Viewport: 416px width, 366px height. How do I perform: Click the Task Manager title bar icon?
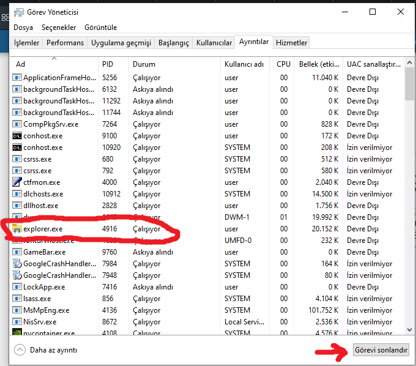19,12
